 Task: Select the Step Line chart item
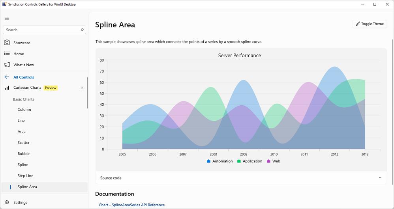[25, 176]
